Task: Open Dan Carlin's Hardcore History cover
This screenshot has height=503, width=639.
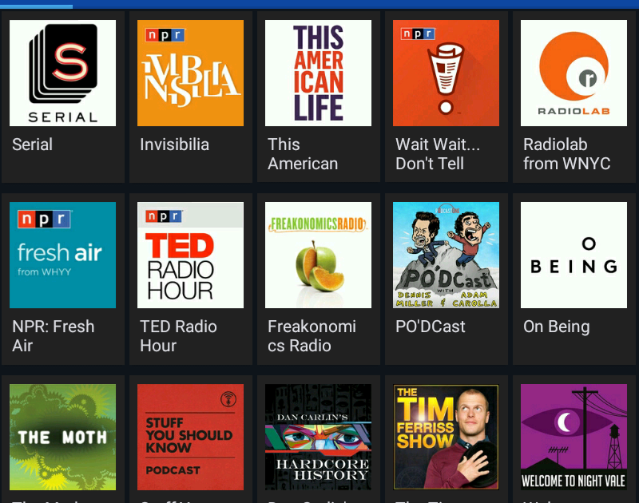Action: coord(318,437)
